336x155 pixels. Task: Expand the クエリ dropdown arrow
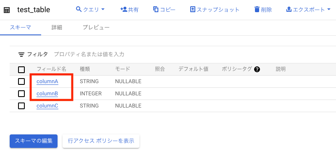click(102, 9)
